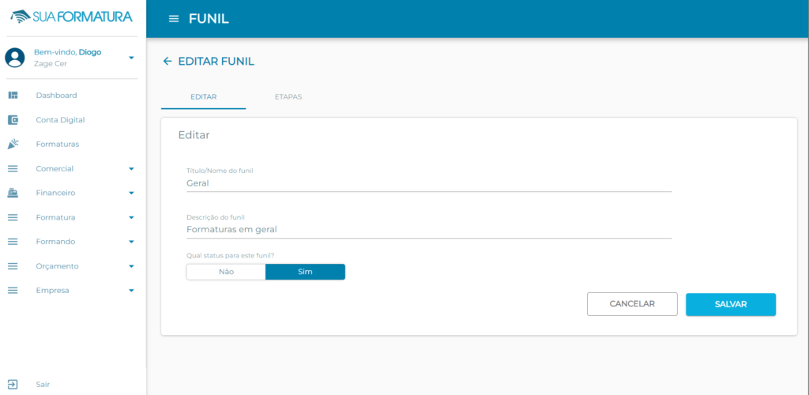Click the Financeiro cash register icon
The image size is (809, 395).
[13, 193]
